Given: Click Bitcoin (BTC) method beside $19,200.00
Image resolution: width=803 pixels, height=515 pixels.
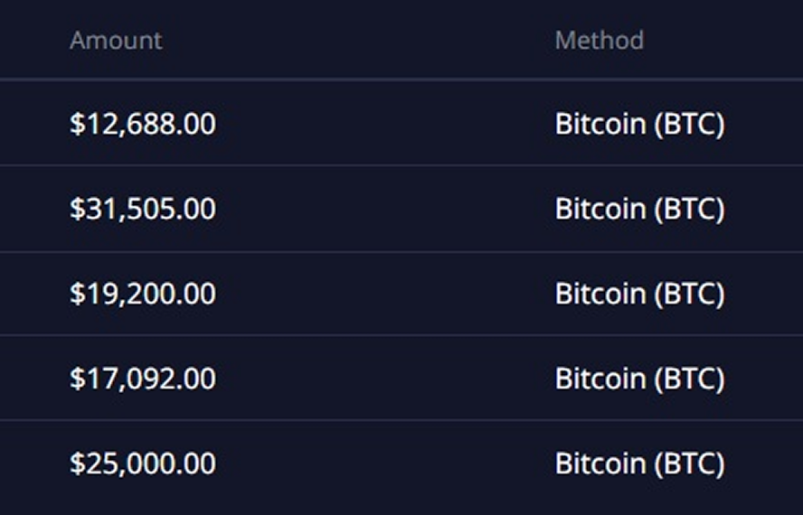Looking at the screenshot, I should tap(639, 294).
